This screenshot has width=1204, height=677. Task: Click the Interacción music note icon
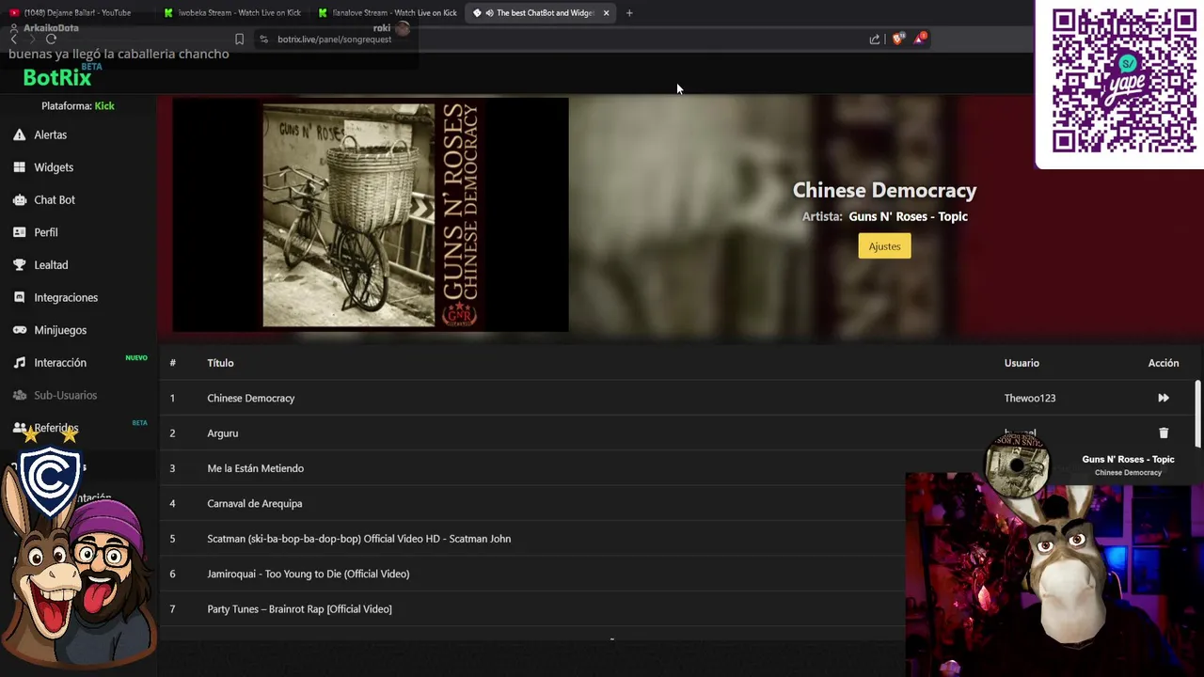pos(19,362)
